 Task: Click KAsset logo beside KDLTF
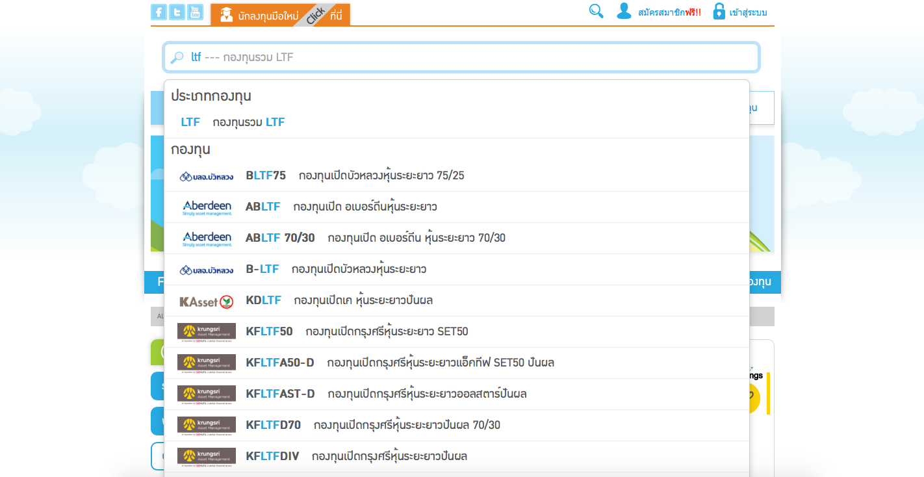click(x=207, y=302)
